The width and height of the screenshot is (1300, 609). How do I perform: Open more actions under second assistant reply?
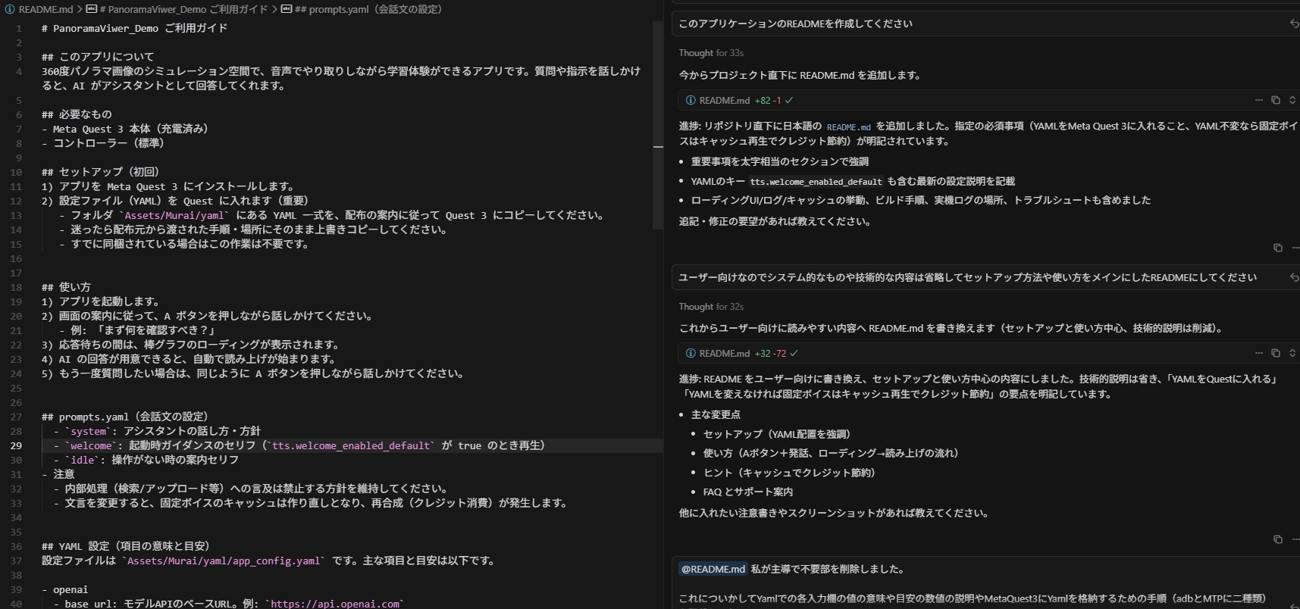pyautogui.click(x=1295, y=539)
